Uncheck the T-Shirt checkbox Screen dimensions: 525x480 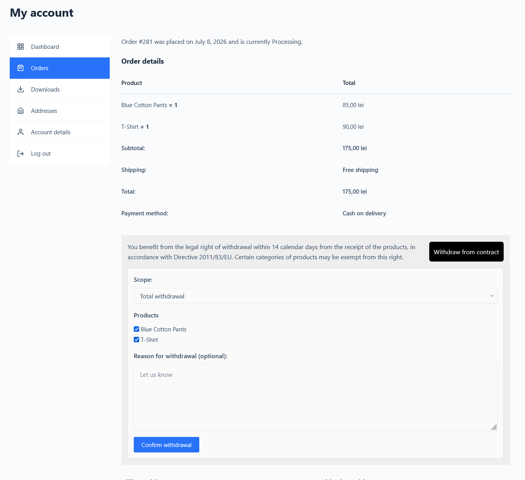[136, 340]
